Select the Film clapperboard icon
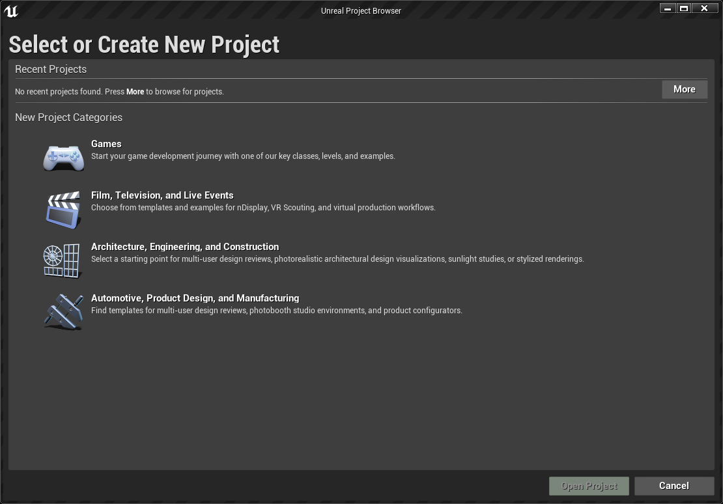The width and height of the screenshot is (723, 504). pyautogui.click(x=63, y=209)
